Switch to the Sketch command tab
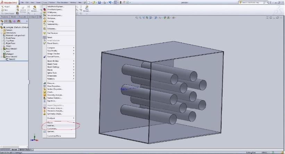285x154 pixels. (x=14, y=17)
